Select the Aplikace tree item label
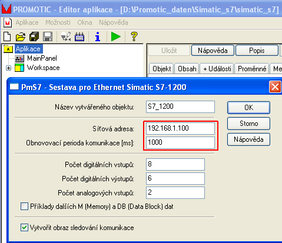The height and width of the screenshot is (243, 282). pos(28,49)
